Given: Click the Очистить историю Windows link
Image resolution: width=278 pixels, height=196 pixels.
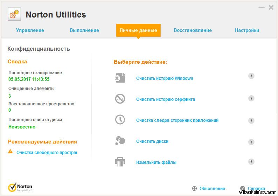Looking at the screenshot, I should [165, 78].
